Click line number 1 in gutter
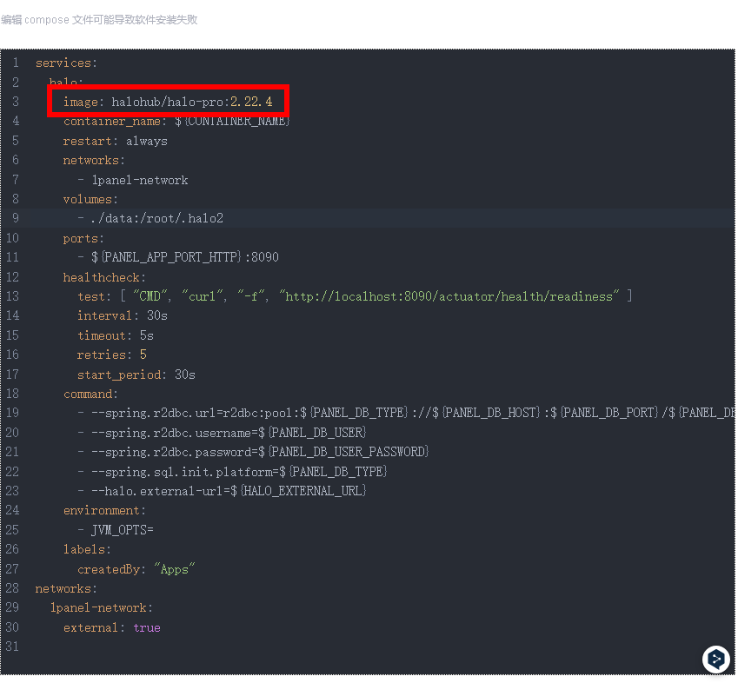 point(15,63)
